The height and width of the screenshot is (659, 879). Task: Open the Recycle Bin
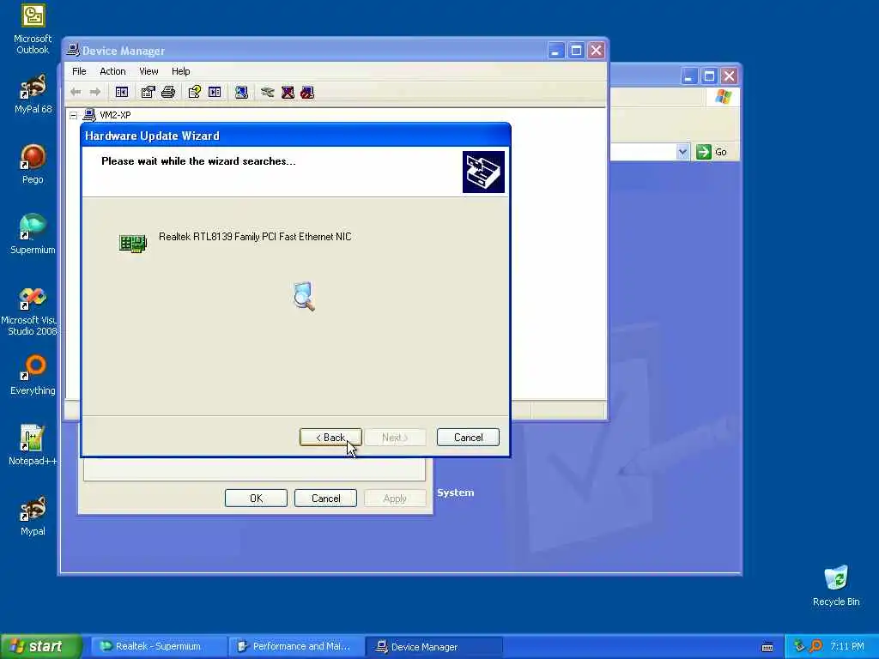click(x=836, y=586)
